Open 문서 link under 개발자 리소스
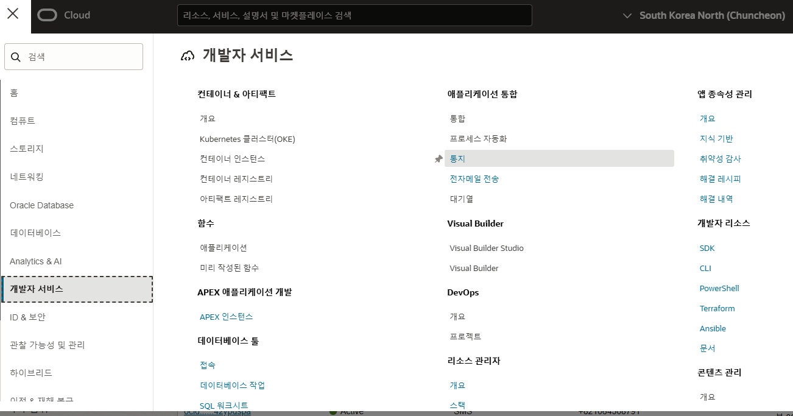The height and width of the screenshot is (416, 793). [x=708, y=348]
